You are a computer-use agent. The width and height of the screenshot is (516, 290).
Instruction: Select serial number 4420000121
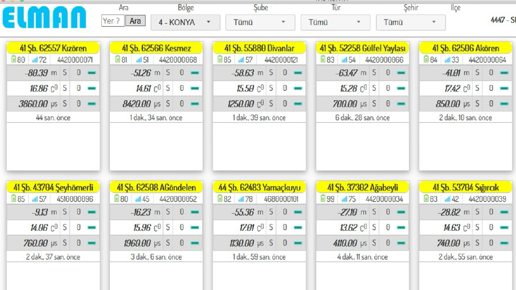pyautogui.click(x=281, y=60)
